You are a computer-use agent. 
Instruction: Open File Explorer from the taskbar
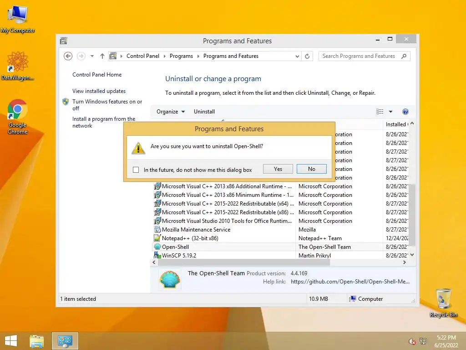tap(36, 341)
